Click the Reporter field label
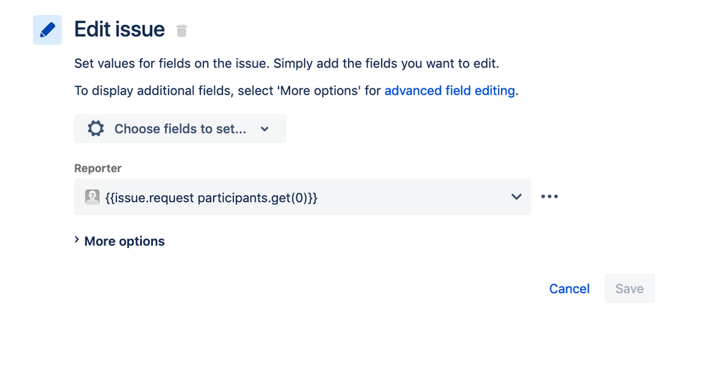717x372 pixels. point(98,168)
